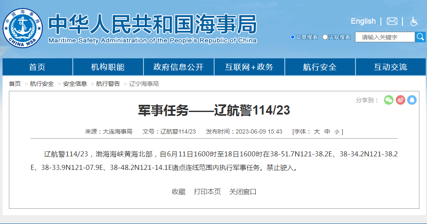Image resolution: width=427 pixels, height=224 pixels.
Task: Share via the blue QQ bell icon
Action: click(x=412, y=100)
